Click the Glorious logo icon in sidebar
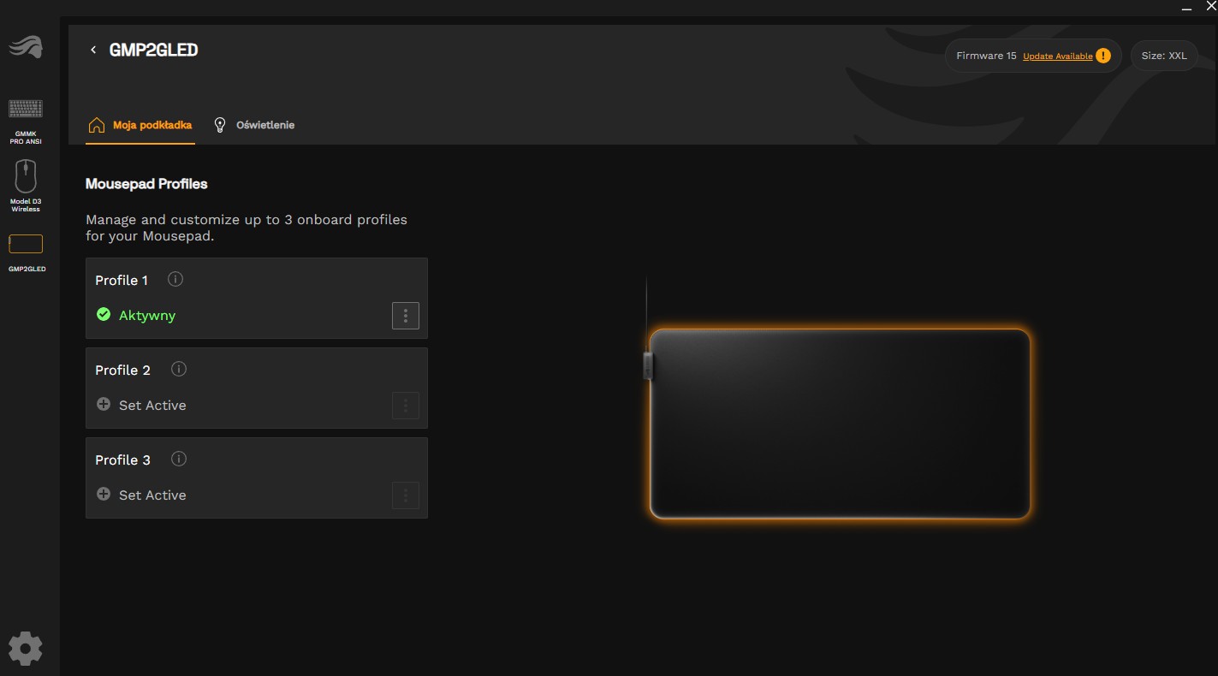The width and height of the screenshot is (1218, 676). (x=26, y=47)
